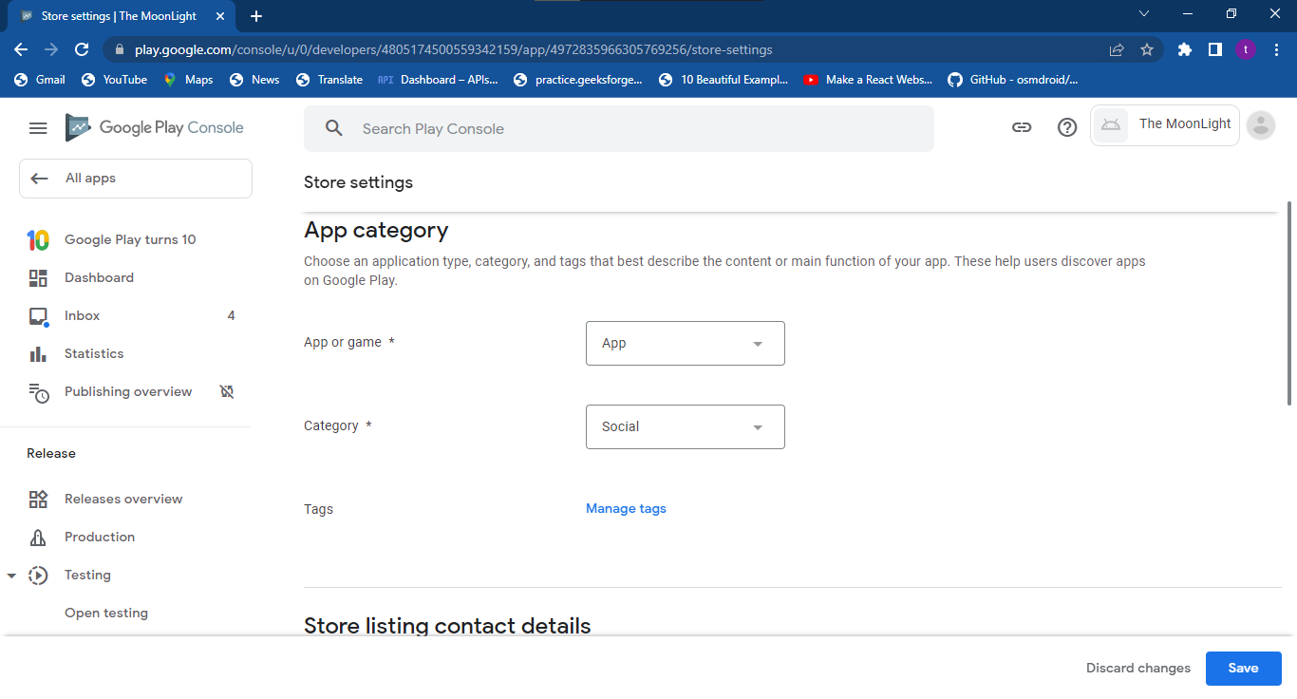Click the page vertical scrollbar
Image resolution: width=1297 pixels, height=699 pixels.
[1289, 304]
